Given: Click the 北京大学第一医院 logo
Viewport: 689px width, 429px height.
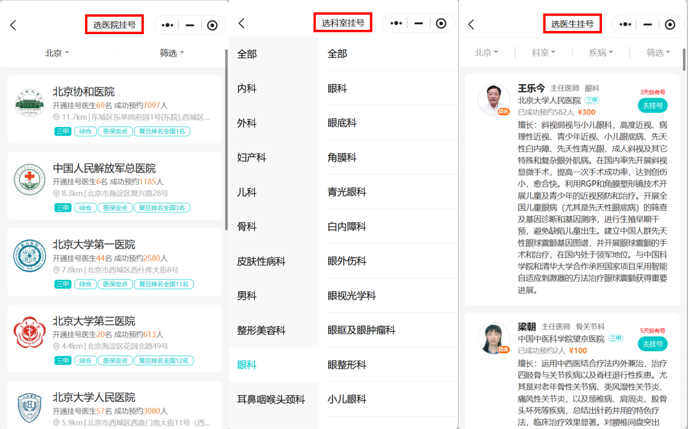Looking at the screenshot, I should coord(29,255).
